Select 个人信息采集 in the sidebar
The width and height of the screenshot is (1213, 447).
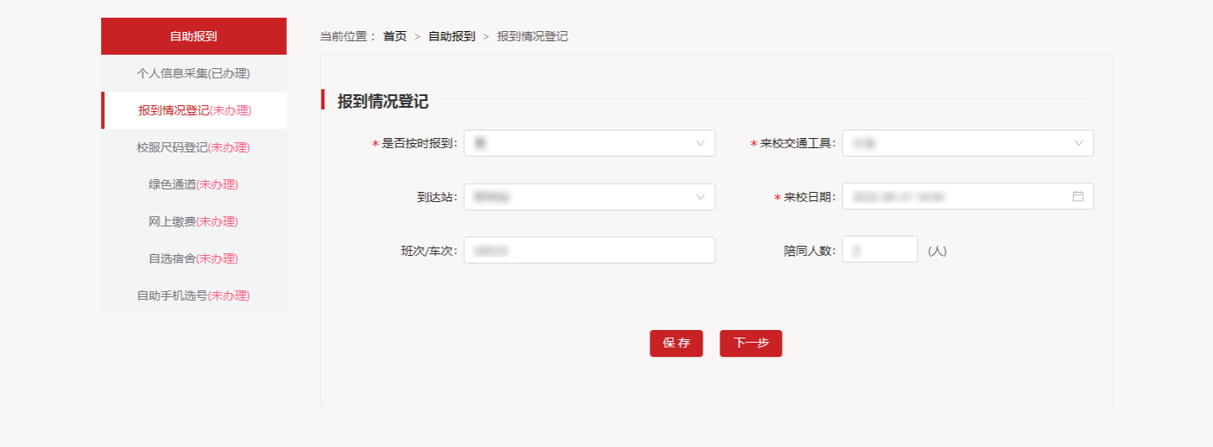pos(193,73)
